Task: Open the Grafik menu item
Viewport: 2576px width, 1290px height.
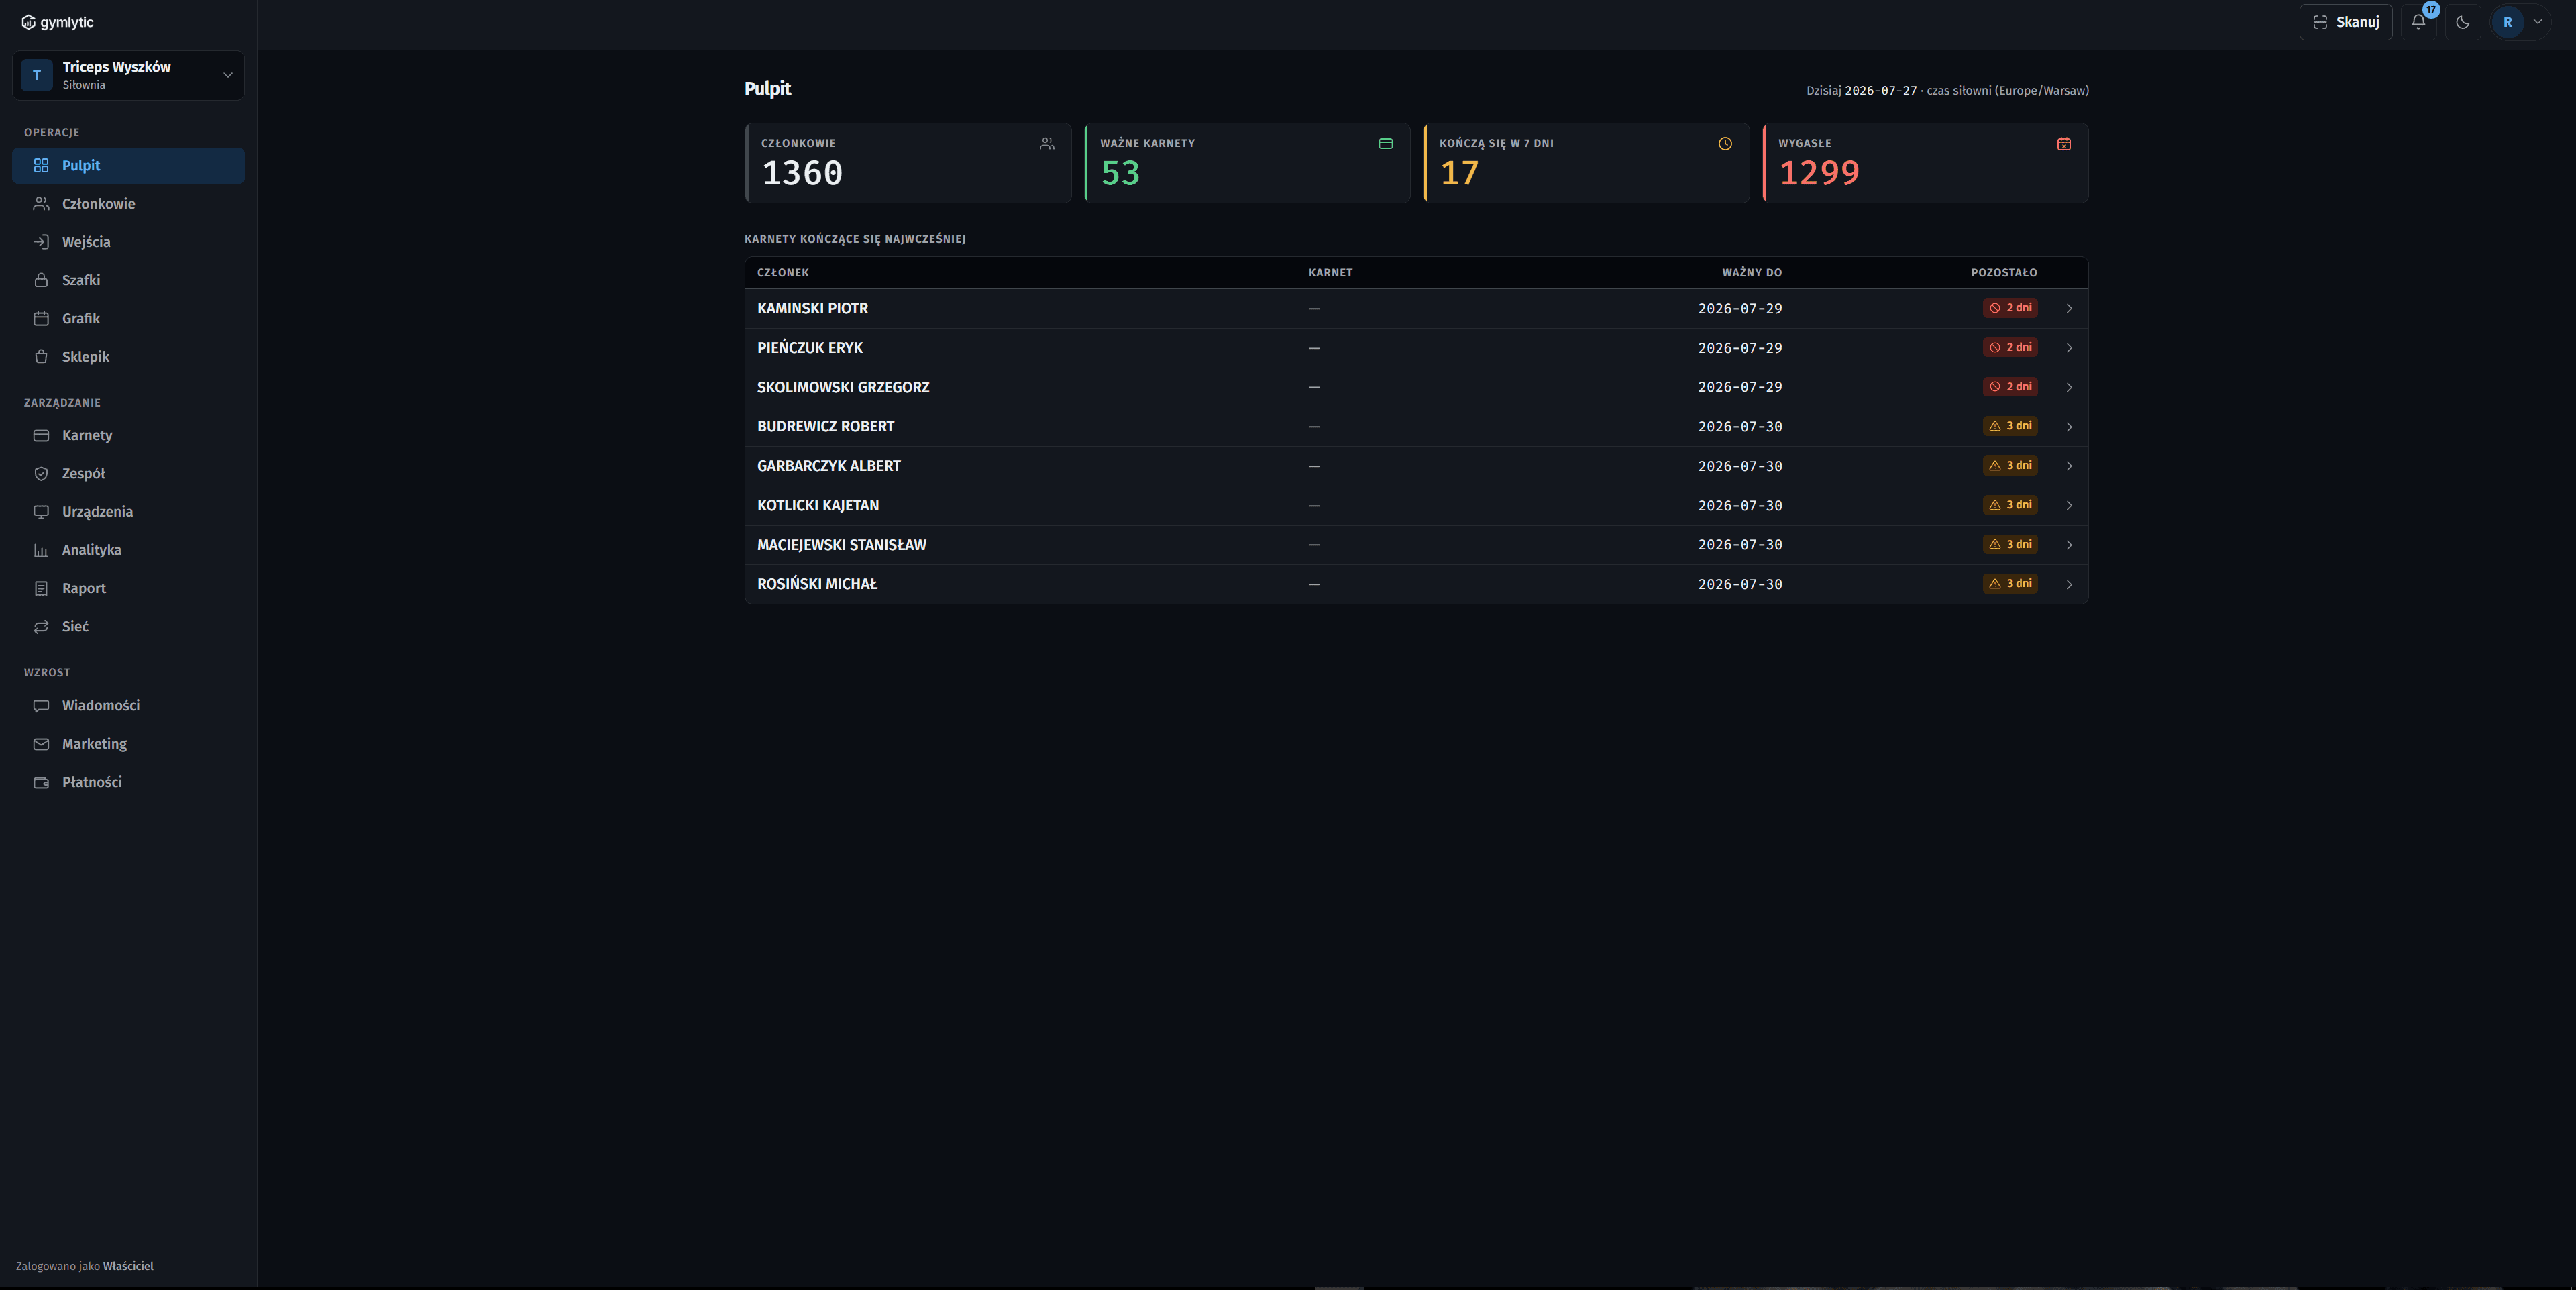Action: (128, 318)
